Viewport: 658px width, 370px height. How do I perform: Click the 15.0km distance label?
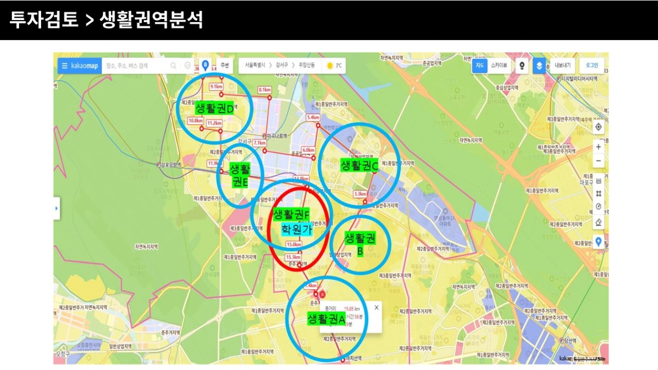[294, 245]
